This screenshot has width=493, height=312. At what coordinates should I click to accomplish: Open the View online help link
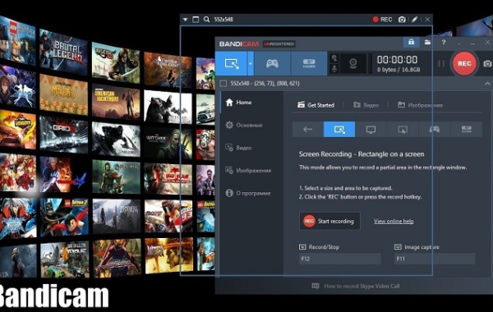point(394,221)
